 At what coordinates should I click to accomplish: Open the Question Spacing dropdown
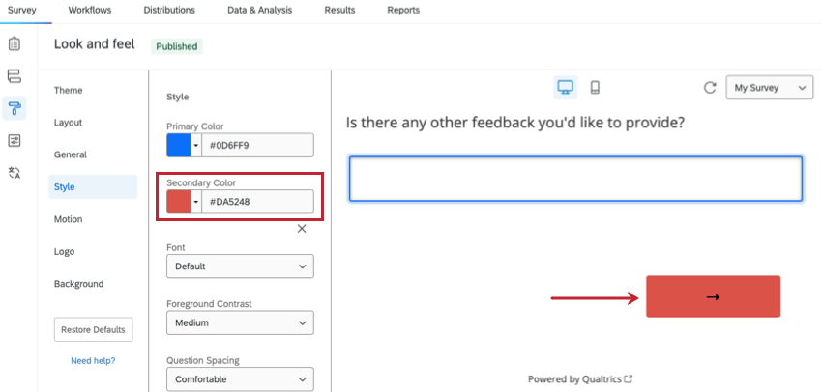[x=240, y=379]
